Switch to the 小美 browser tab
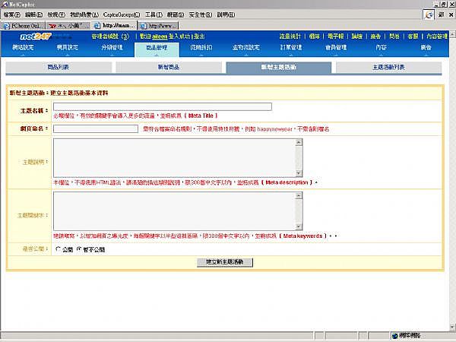 point(68,26)
